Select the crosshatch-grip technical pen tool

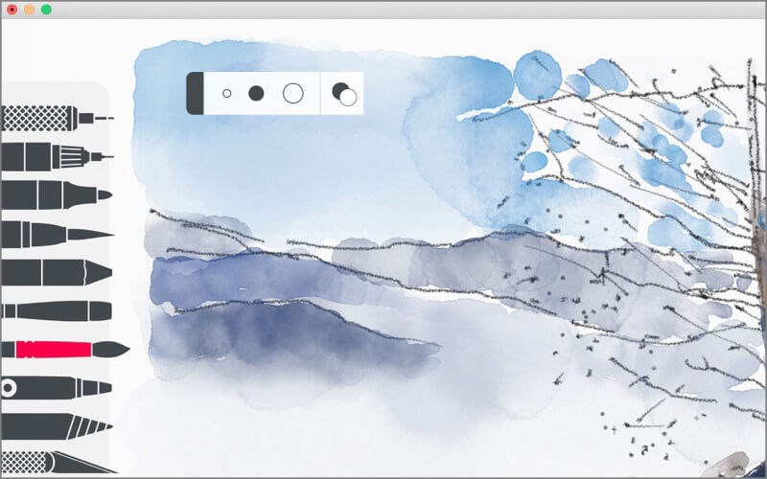(58, 118)
